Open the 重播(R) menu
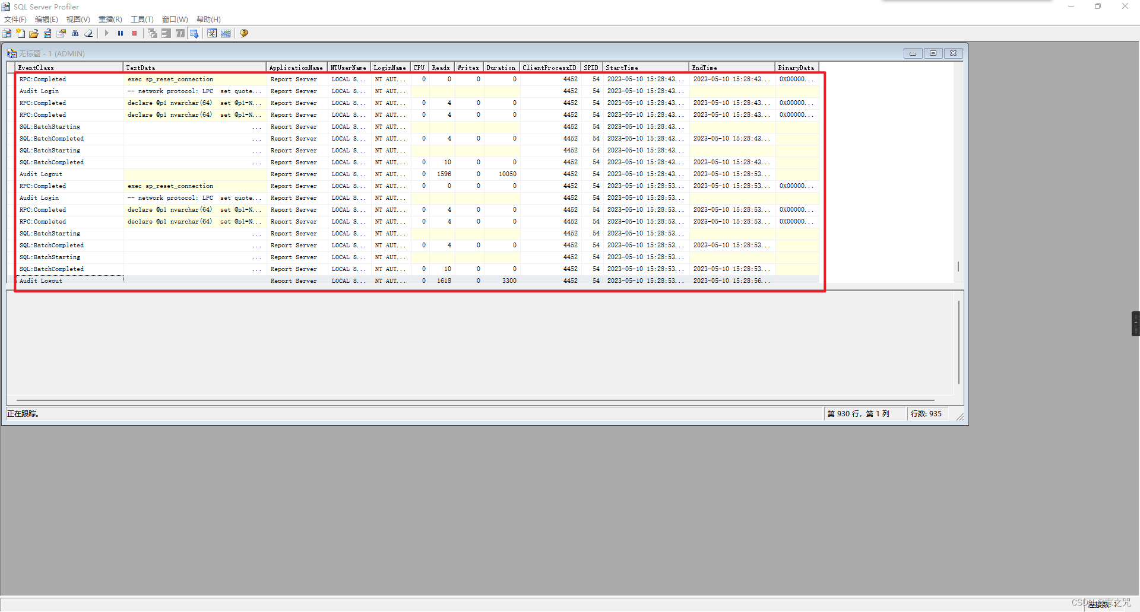This screenshot has height=612, width=1140. pos(110,20)
